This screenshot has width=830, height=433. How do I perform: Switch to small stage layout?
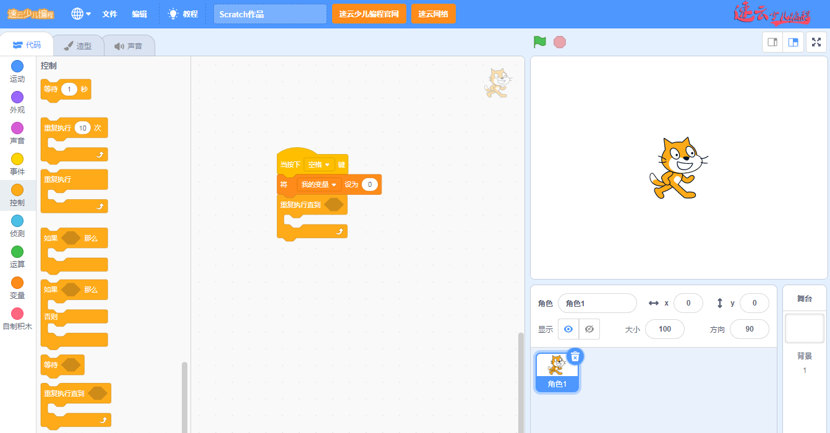point(772,42)
